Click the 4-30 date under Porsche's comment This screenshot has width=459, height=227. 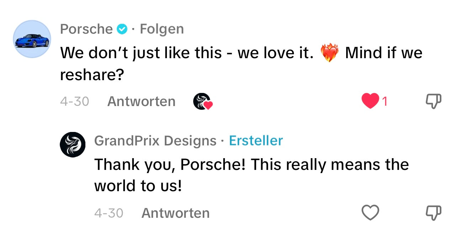[74, 101]
